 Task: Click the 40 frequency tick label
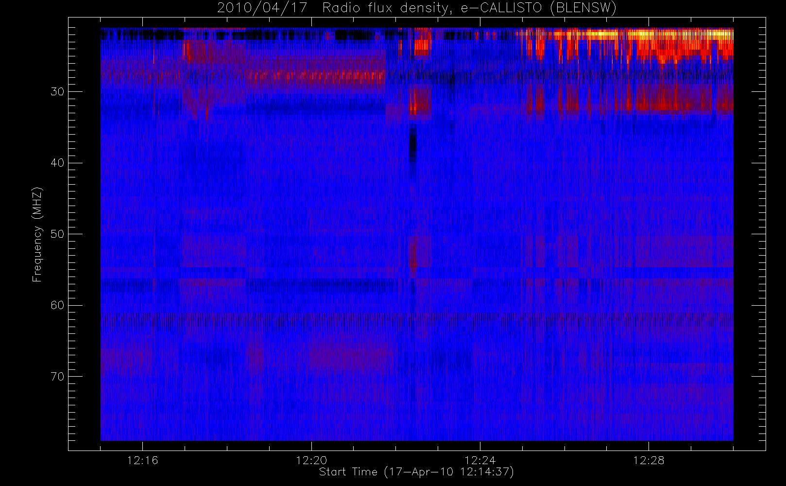57,163
